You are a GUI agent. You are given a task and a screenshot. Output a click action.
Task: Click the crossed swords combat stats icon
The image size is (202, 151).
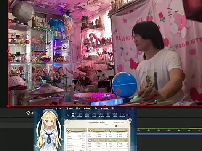[x=69, y=130]
